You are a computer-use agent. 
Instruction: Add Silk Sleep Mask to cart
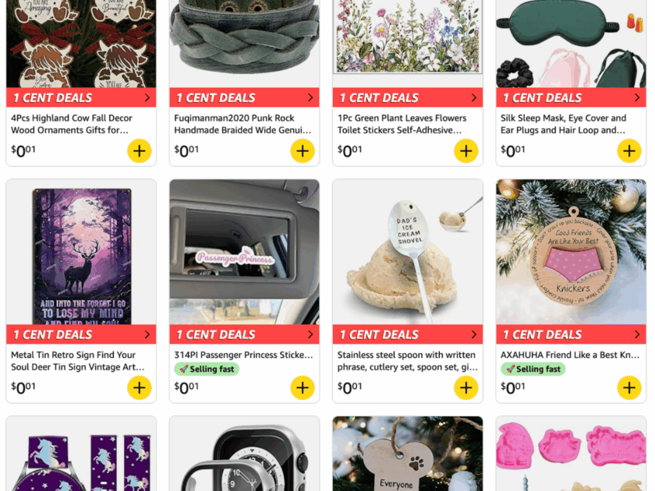click(x=629, y=150)
